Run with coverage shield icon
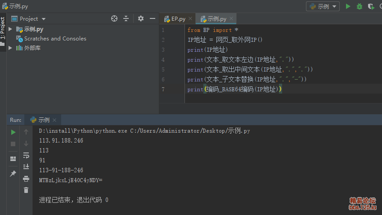The height and width of the screenshot is (215, 382). [x=371, y=6]
